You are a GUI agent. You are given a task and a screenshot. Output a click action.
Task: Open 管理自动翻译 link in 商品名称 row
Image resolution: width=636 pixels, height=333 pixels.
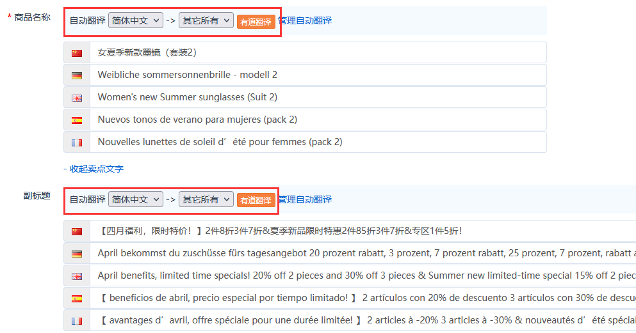click(x=305, y=20)
